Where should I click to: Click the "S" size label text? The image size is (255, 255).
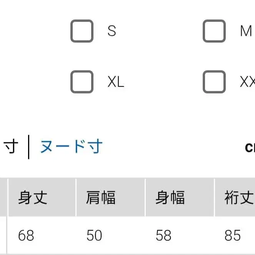click(x=112, y=31)
